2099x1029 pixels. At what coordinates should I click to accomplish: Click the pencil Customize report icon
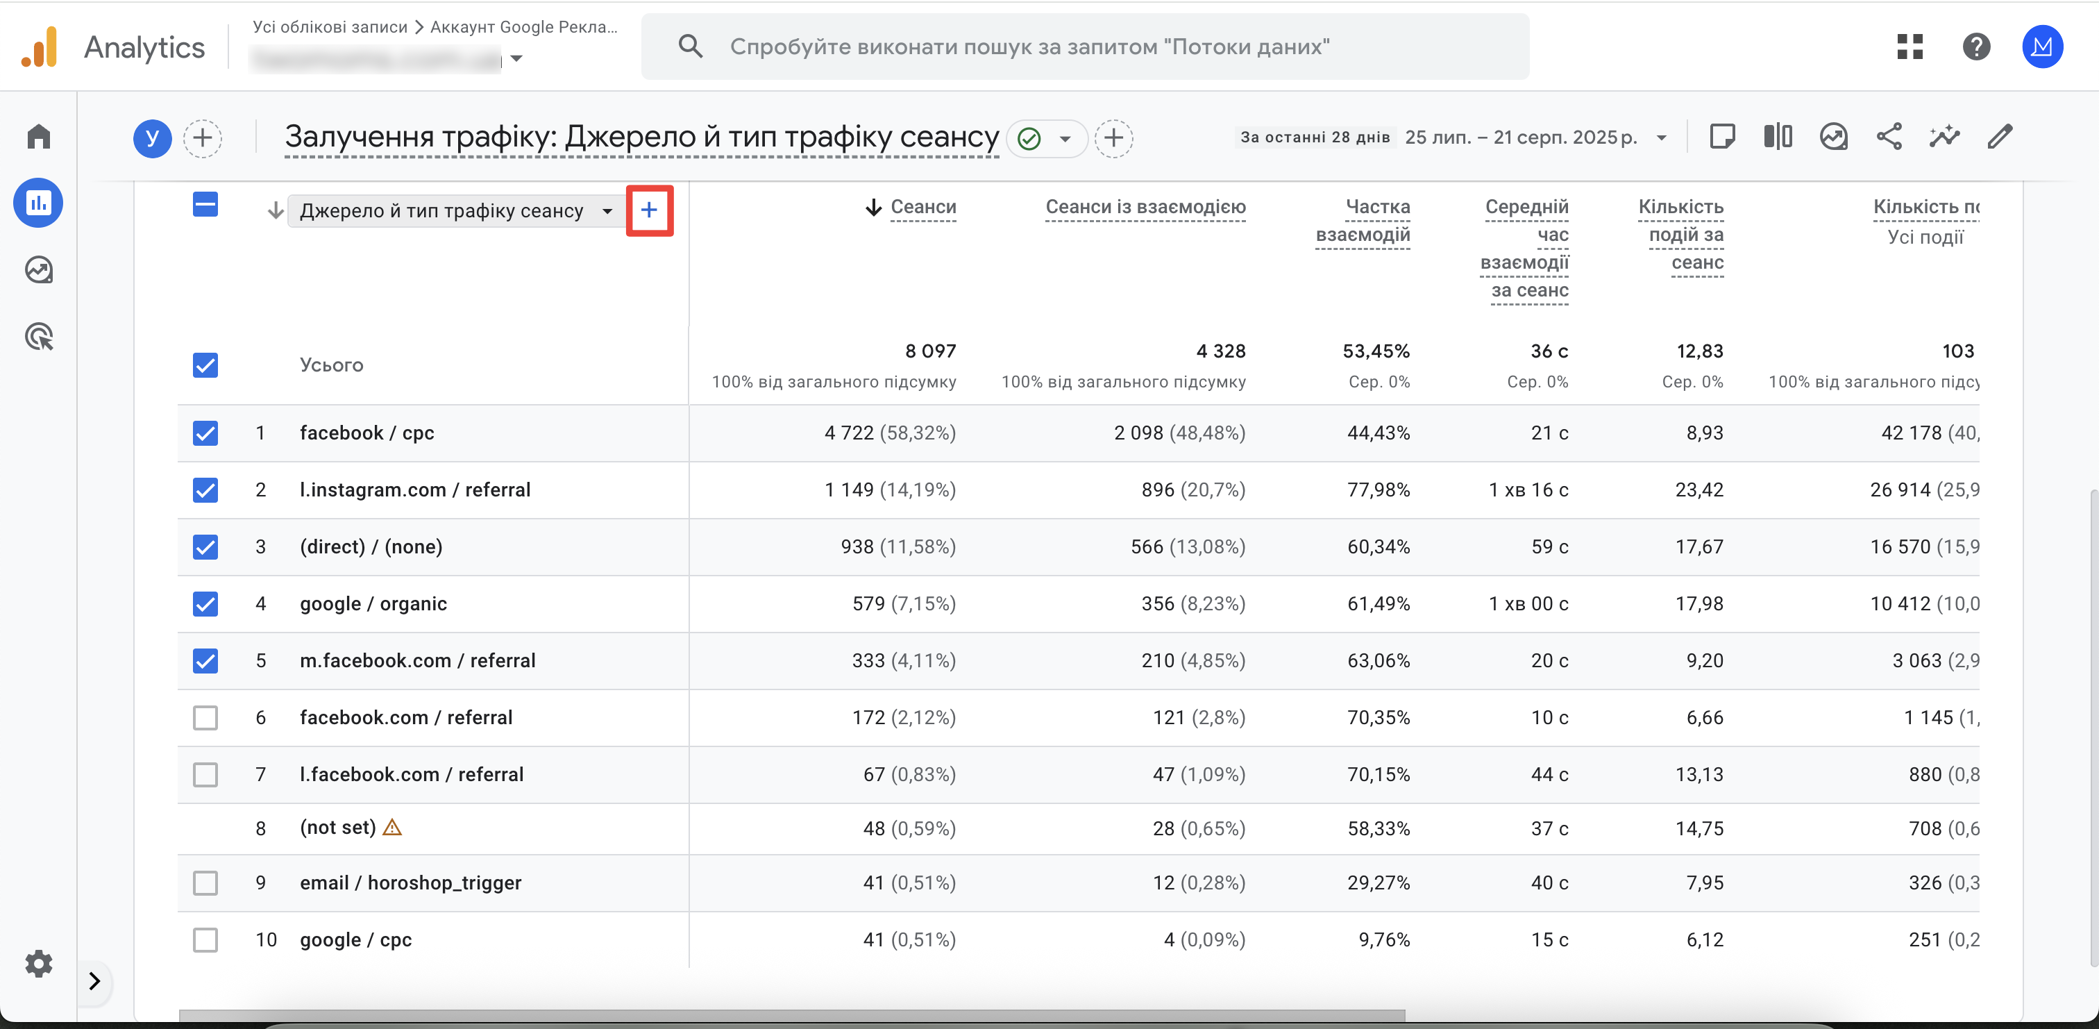pos(2000,136)
